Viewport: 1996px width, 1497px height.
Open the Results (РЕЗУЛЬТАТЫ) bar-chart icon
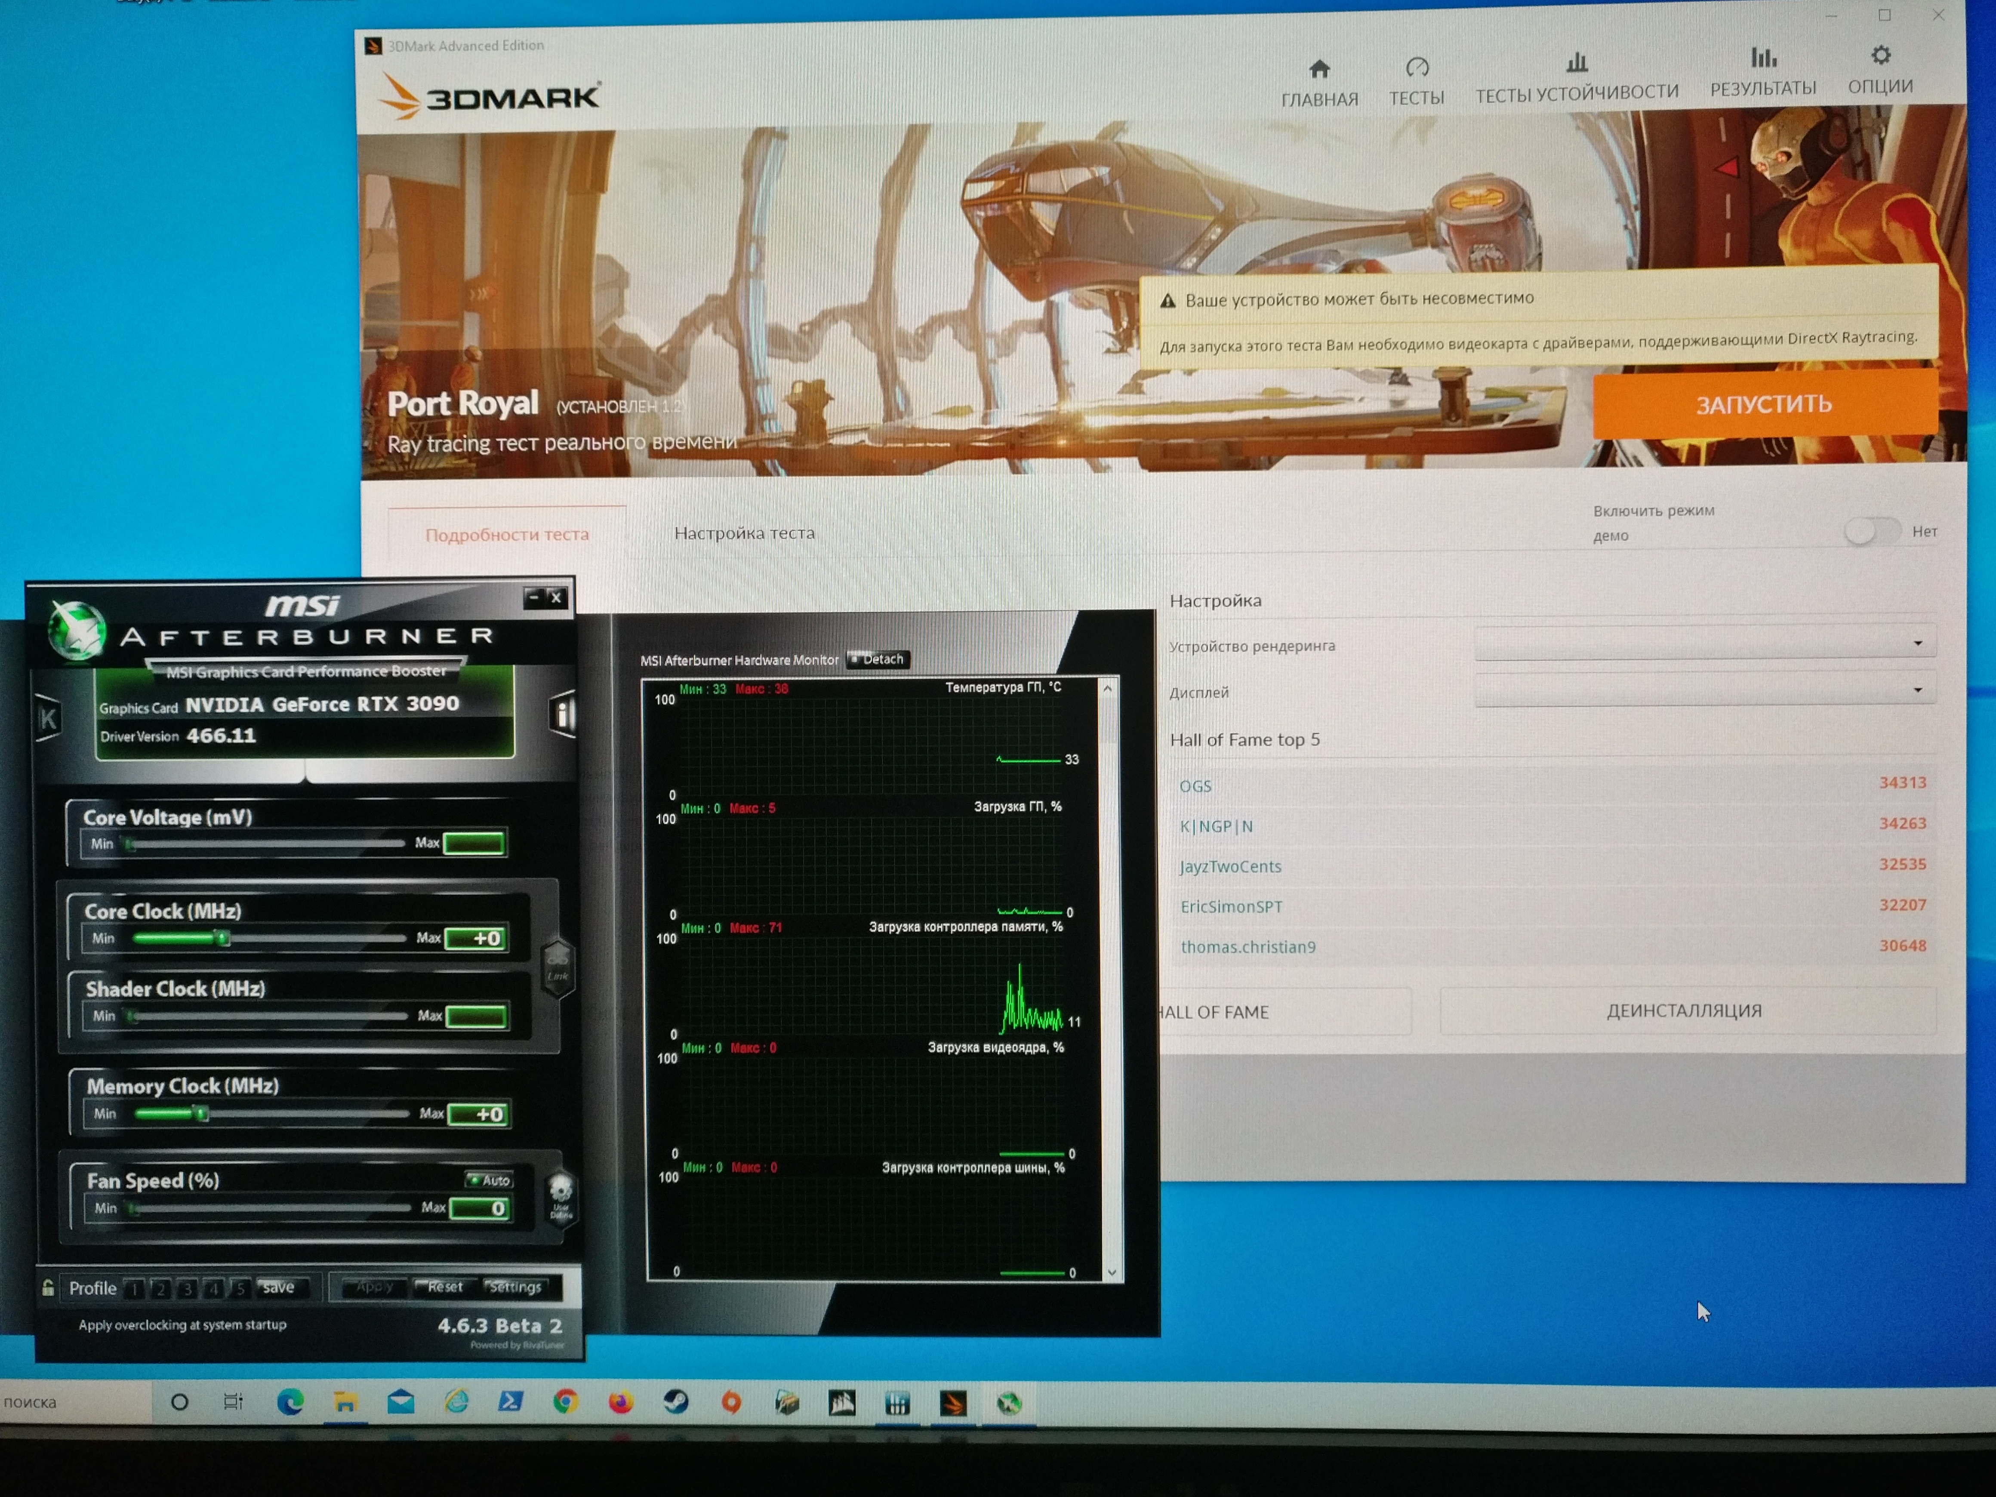click(x=1763, y=58)
